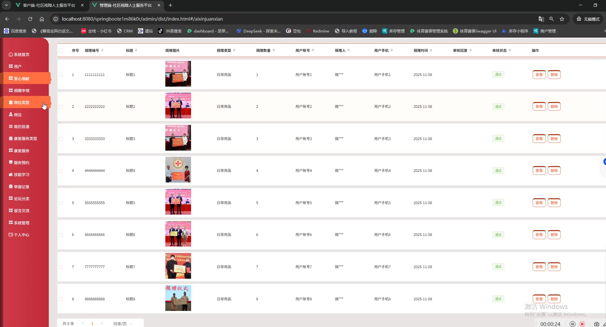The height and width of the screenshot is (327, 606).
Task: Click 查看 for row 标题4
Action: (539, 171)
